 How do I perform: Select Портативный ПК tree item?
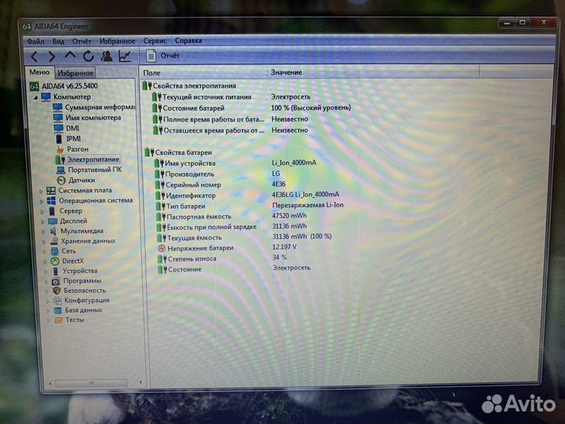[x=95, y=170]
